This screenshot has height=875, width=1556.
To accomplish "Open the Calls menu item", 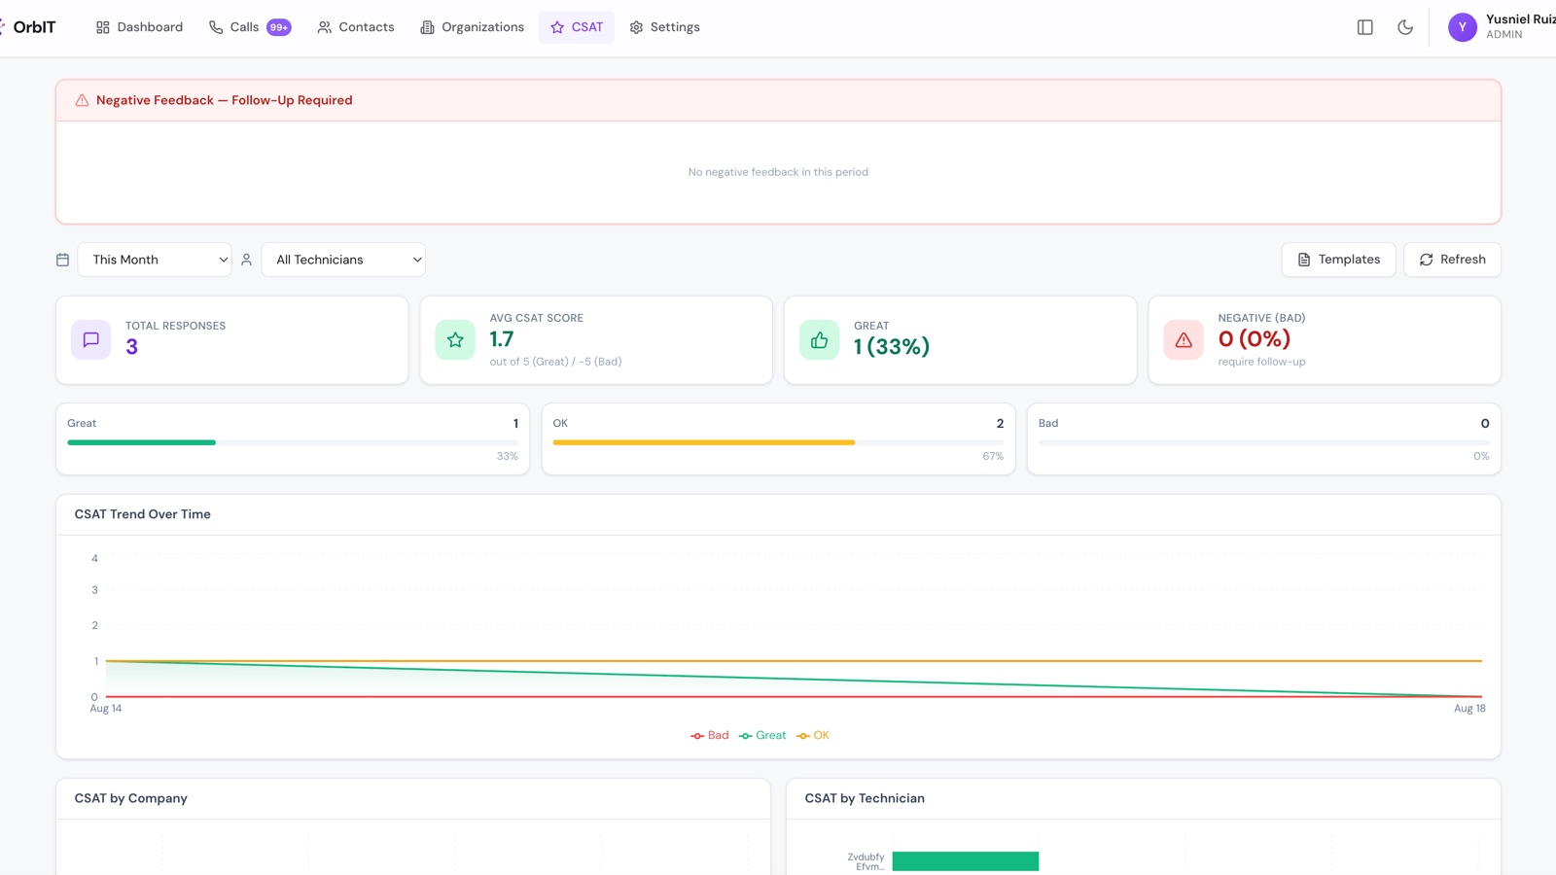I will pyautogui.click(x=250, y=27).
